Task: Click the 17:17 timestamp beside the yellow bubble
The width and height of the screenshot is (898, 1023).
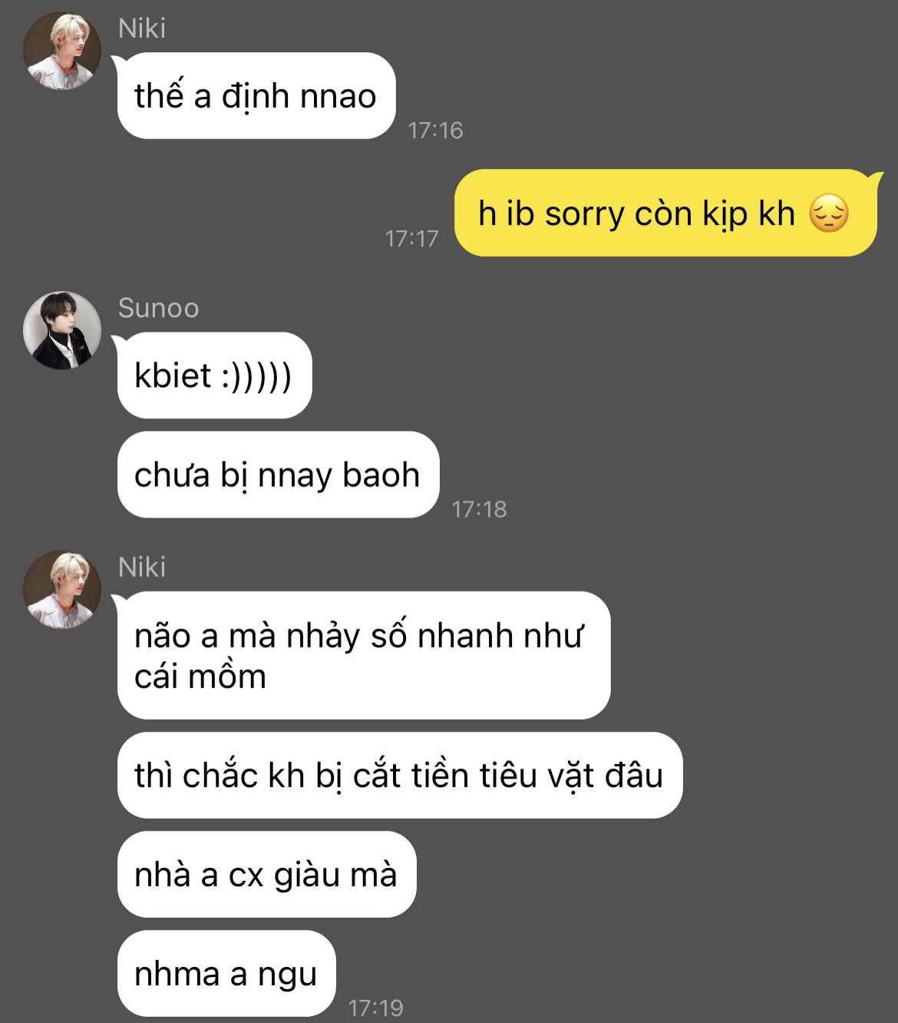Action: pos(411,239)
